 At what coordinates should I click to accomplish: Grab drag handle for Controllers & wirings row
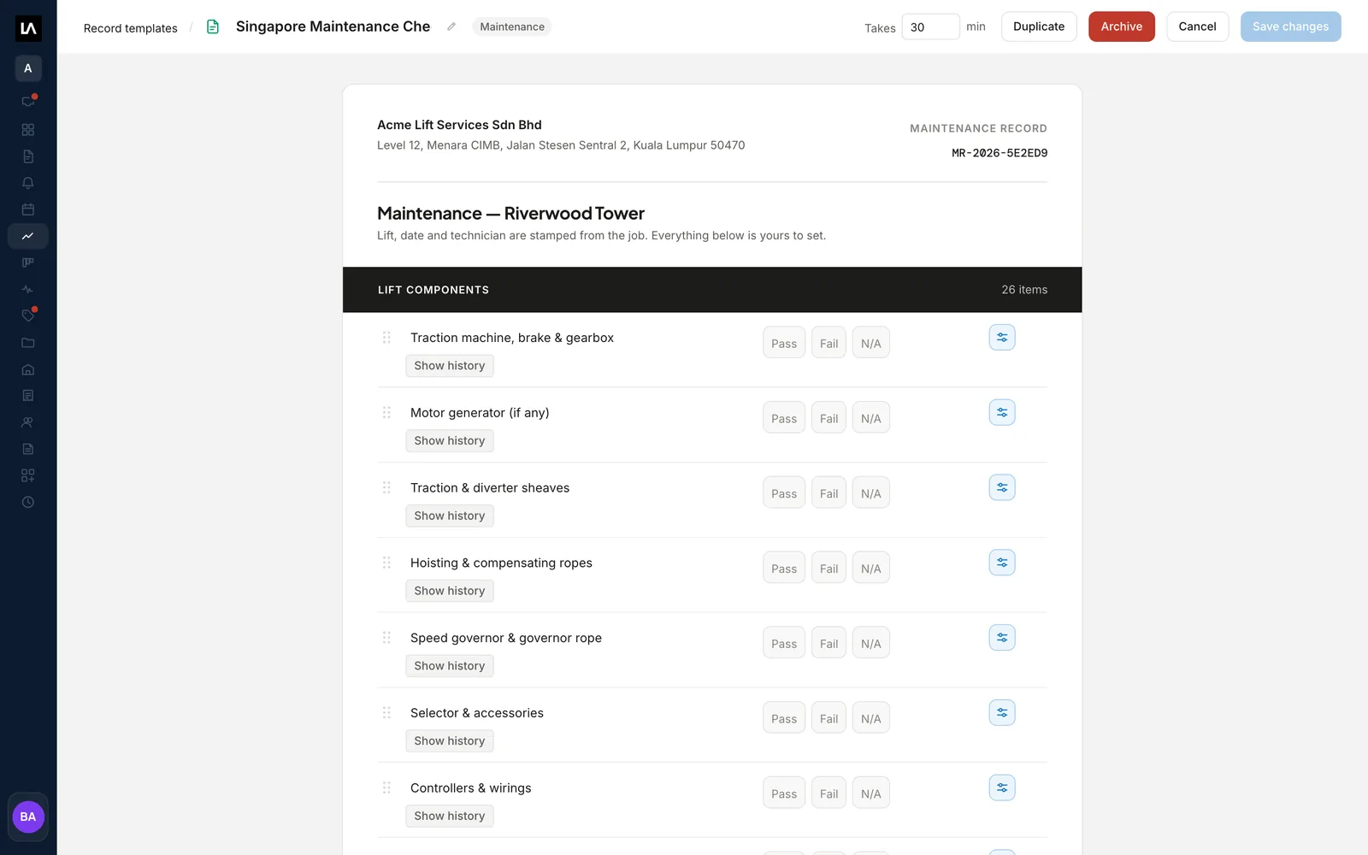[x=386, y=787]
